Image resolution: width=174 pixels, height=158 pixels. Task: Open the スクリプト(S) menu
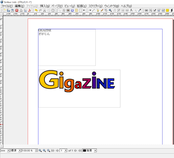pos(95,6)
